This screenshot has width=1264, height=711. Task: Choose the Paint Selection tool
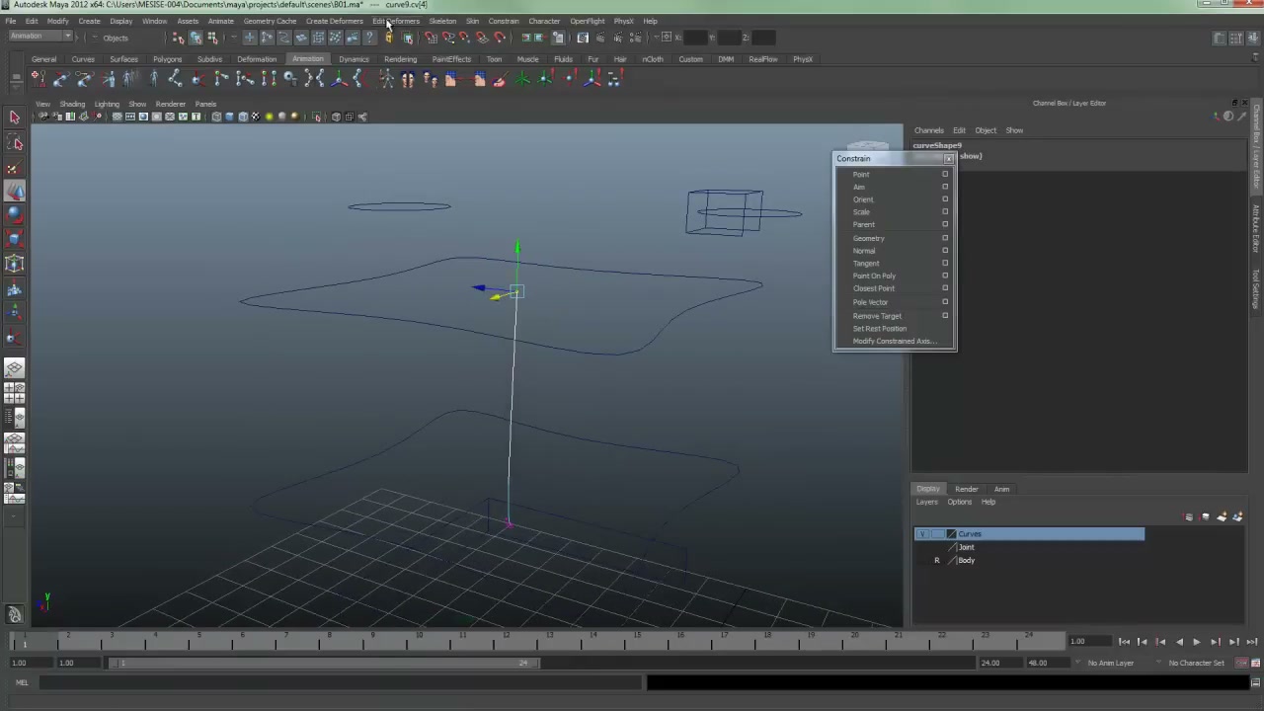point(15,167)
